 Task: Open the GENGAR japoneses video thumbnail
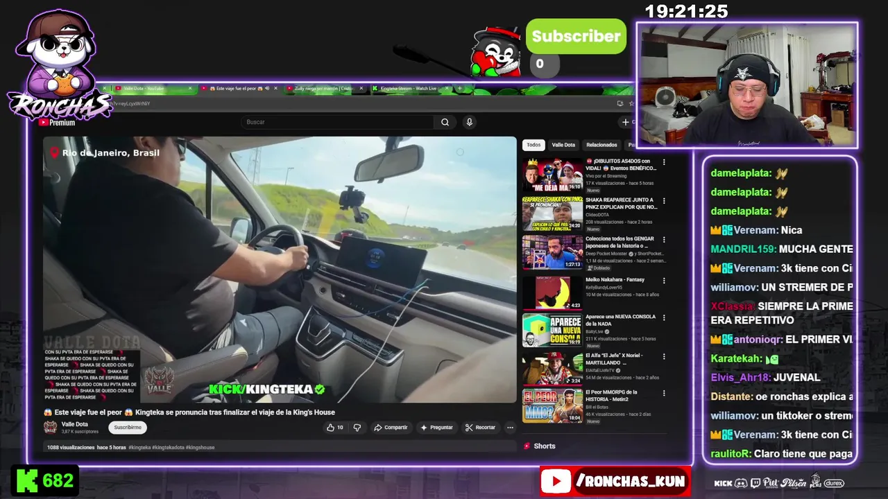click(x=552, y=252)
